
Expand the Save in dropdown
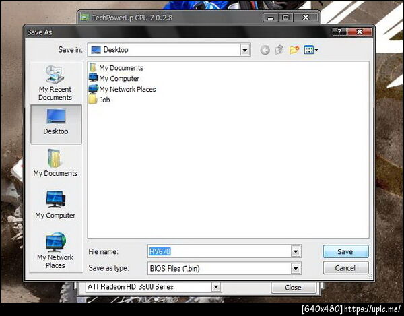click(x=245, y=50)
